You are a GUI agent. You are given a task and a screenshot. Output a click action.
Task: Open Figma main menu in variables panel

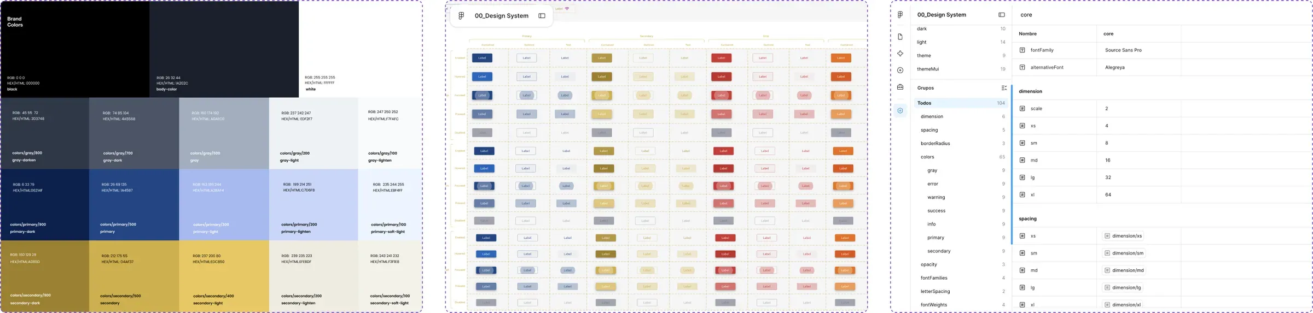coord(900,15)
